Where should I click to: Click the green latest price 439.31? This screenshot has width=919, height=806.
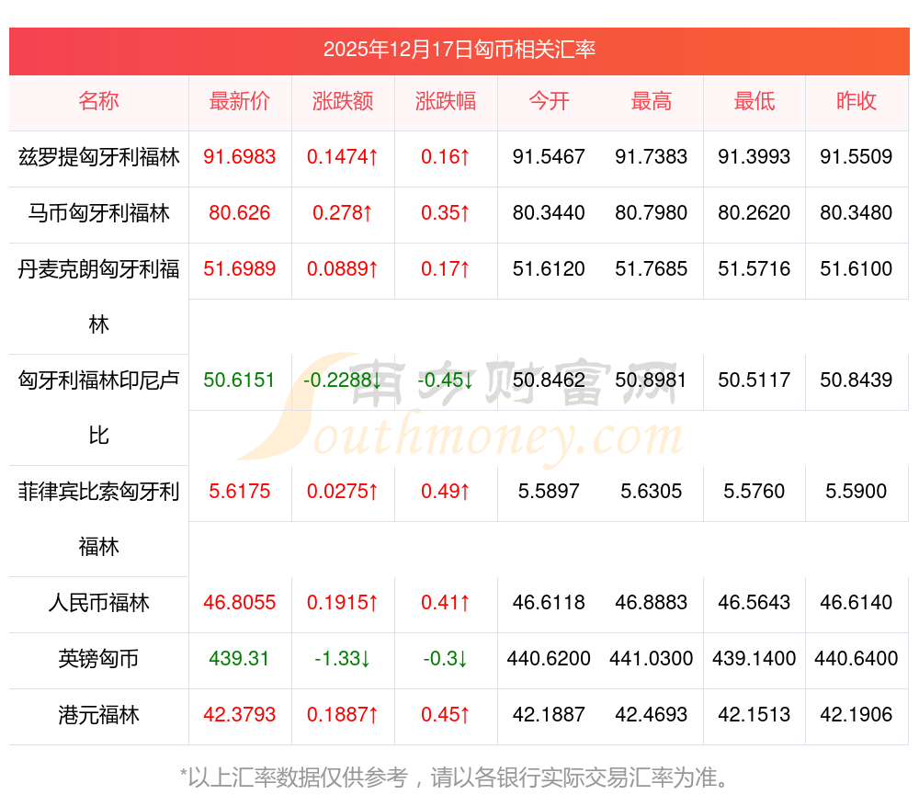(239, 659)
